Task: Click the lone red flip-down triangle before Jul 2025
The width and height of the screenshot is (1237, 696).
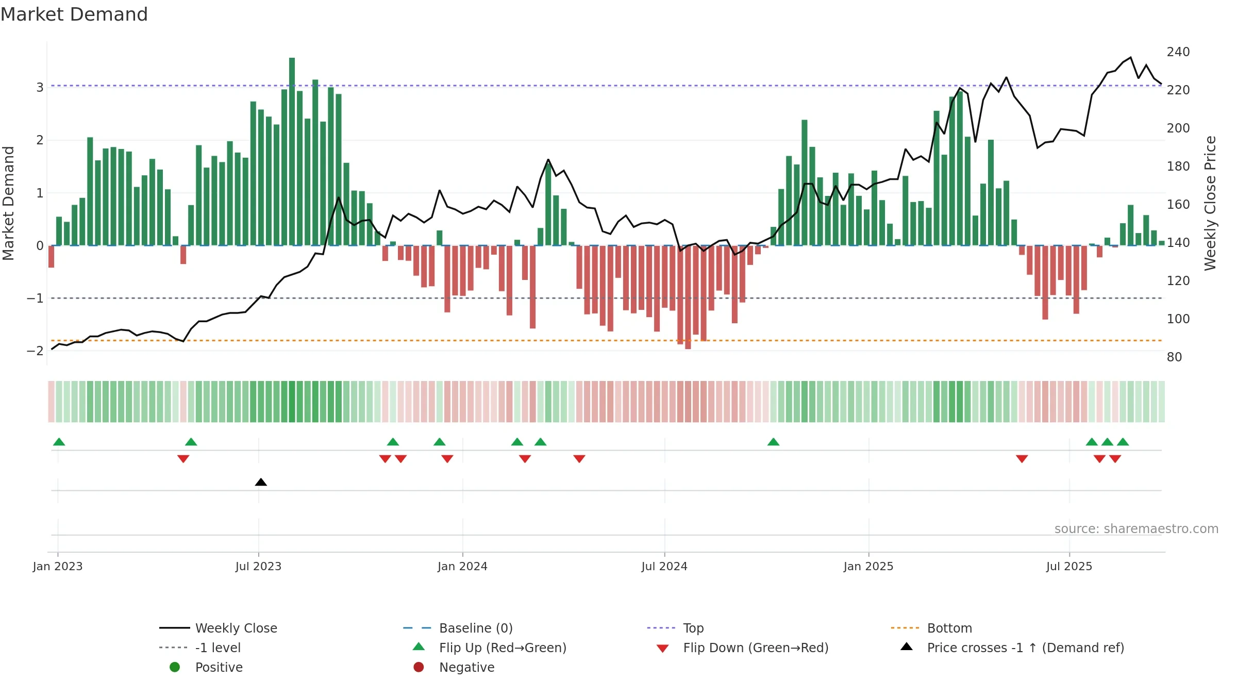Action: click(1022, 458)
